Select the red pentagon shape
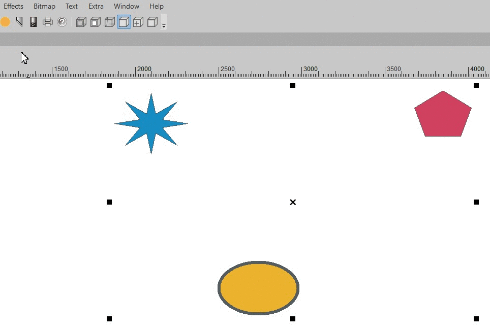Image resolution: width=490 pixels, height=330 pixels. pos(443,115)
